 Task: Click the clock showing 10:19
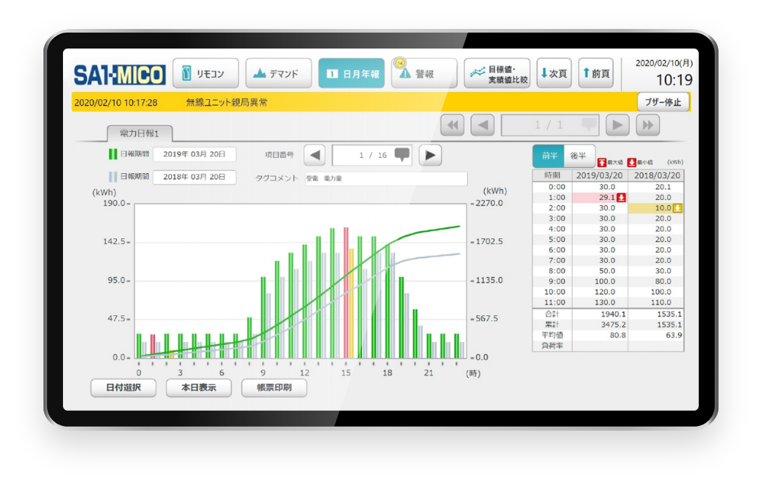click(x=674, y=80)
